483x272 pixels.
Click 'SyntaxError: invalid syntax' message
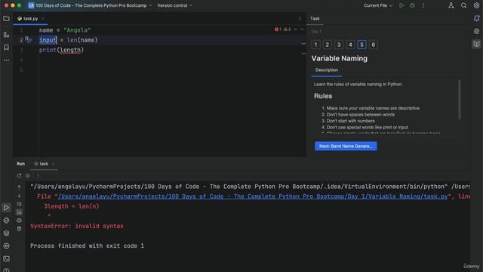tap(77, 226)
